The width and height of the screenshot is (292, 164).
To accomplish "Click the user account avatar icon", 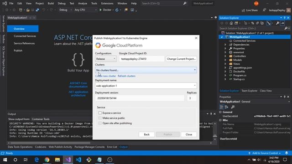I will [256, 3].
